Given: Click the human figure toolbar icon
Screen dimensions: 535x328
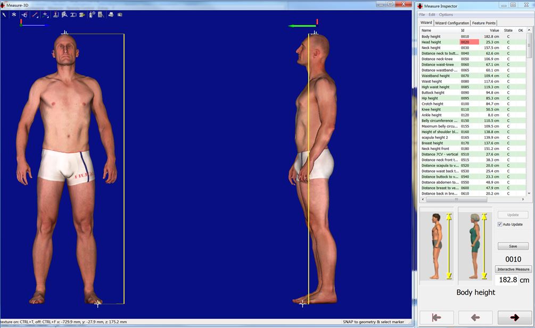Looking at the screenshot, I should [x=92, y=15].
